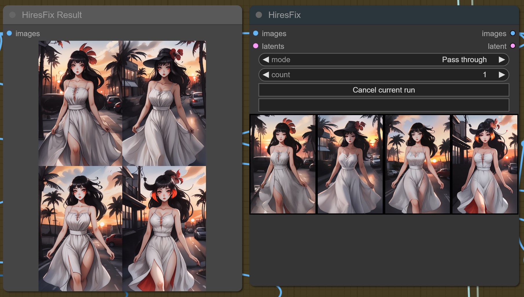Click the Cancel current run button

pyautogui.click(x=384, y=90)
